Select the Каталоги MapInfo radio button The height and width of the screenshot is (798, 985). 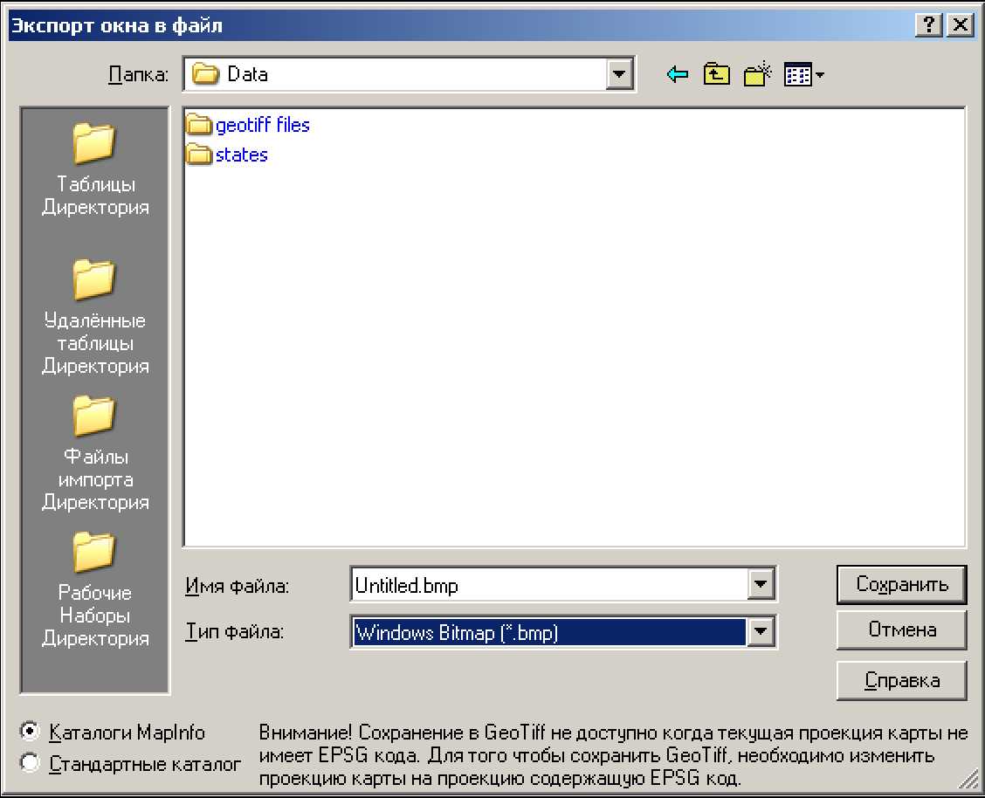coord(31,731)
